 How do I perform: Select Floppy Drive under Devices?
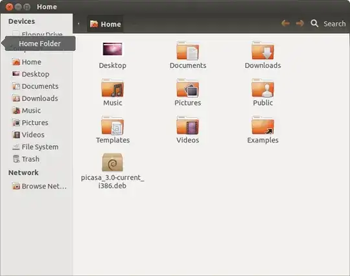point(38,34)
